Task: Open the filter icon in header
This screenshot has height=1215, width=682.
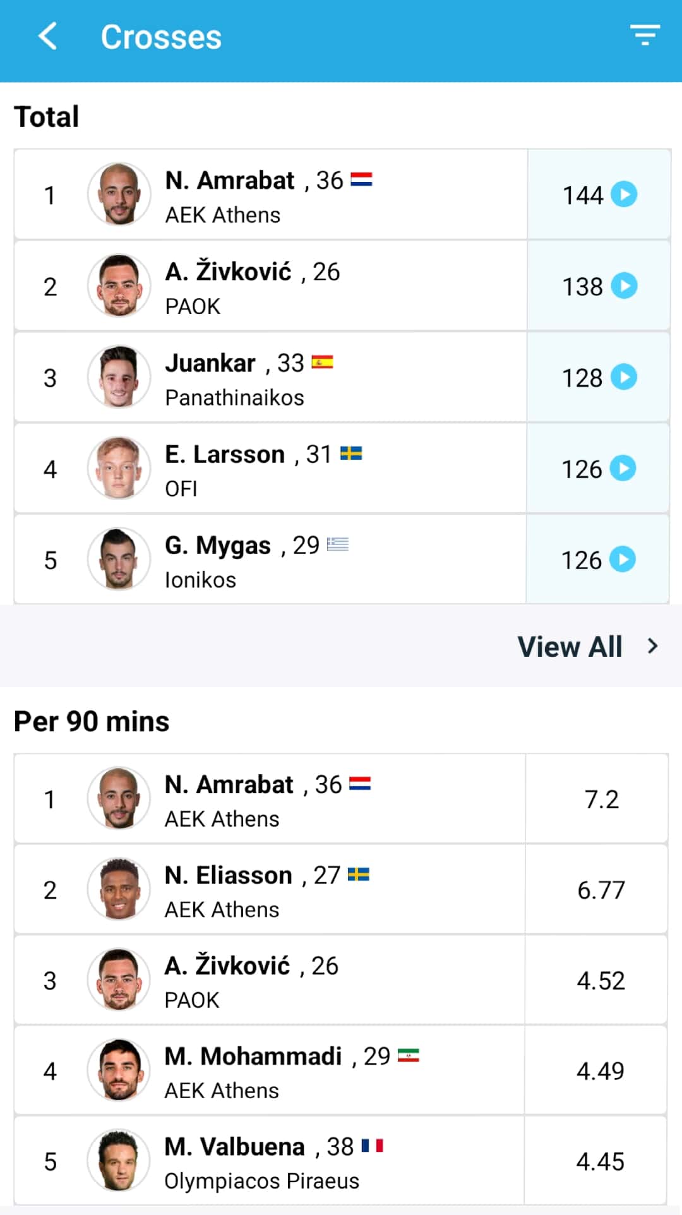Action: click(x=644, y=35)
